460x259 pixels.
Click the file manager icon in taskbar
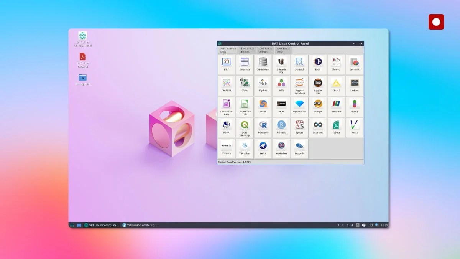click(79, 225)
